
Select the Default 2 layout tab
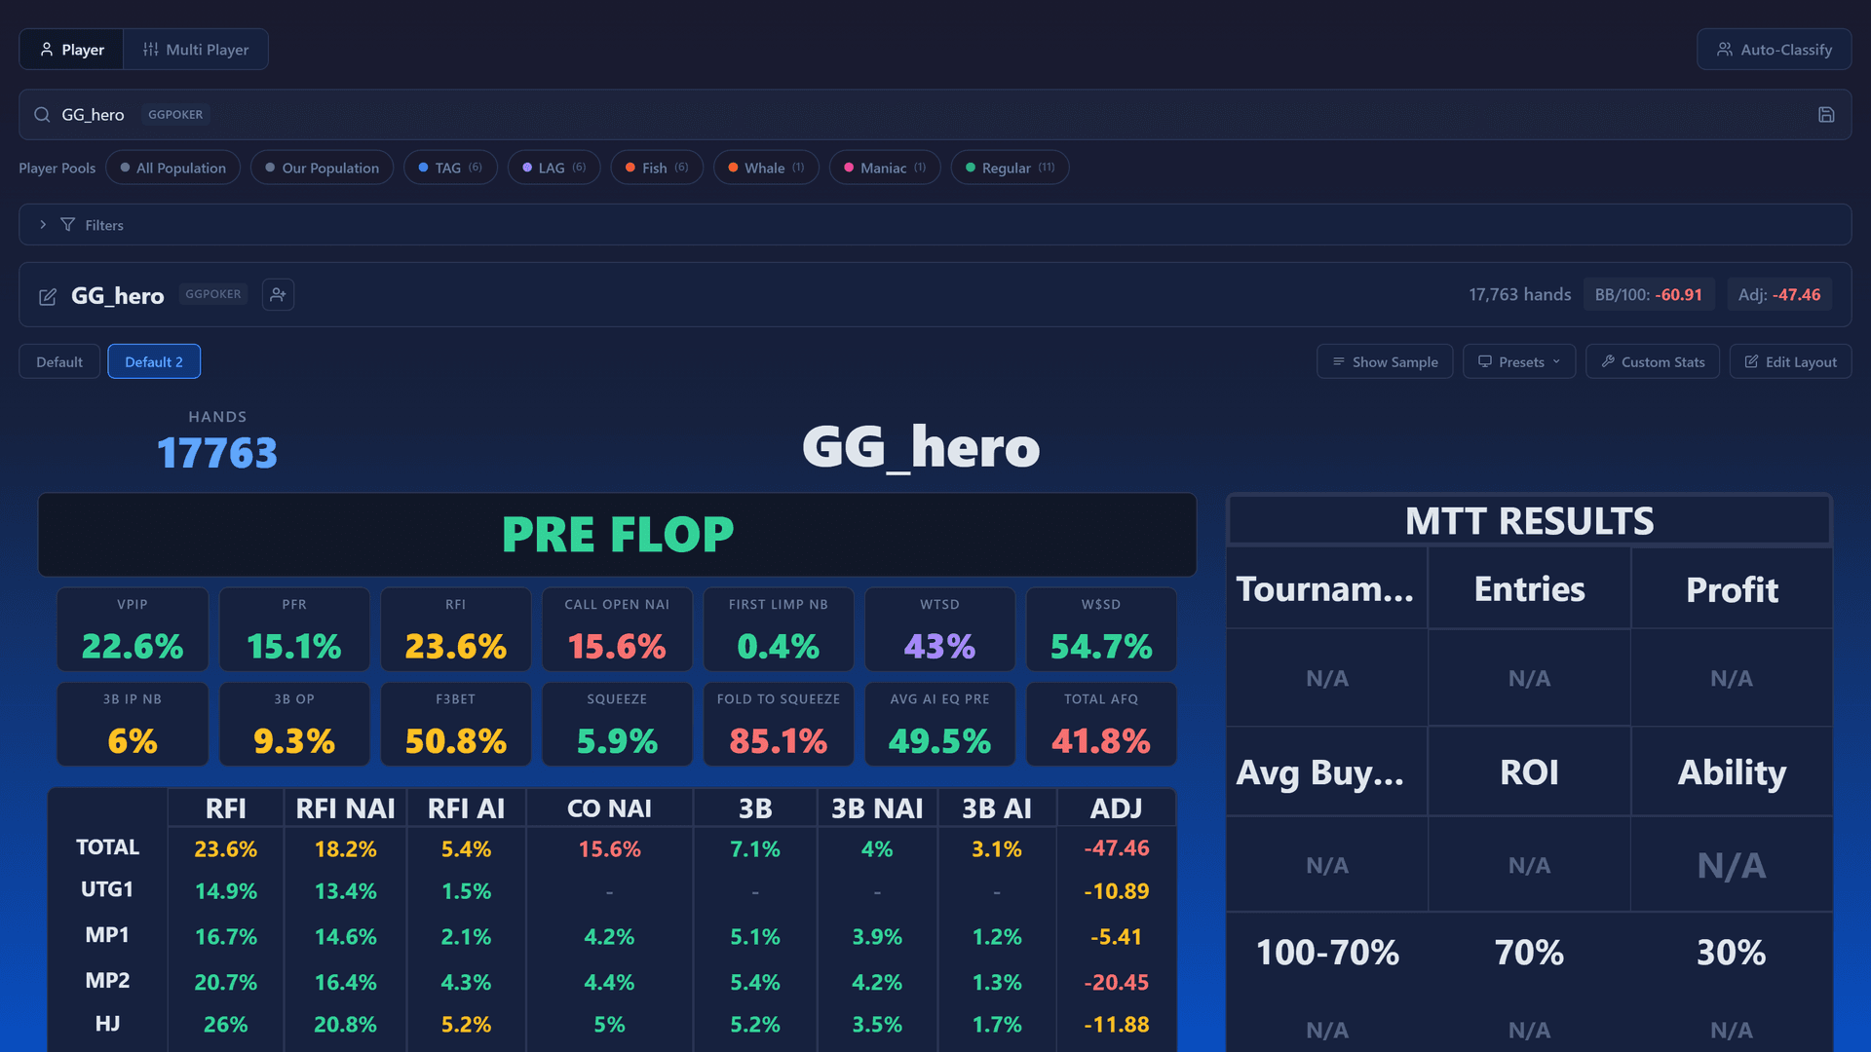click(x=154, y=361)
